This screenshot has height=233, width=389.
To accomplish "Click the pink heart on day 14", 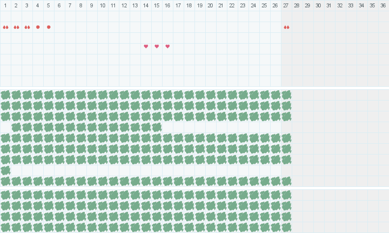I will 146,46.
